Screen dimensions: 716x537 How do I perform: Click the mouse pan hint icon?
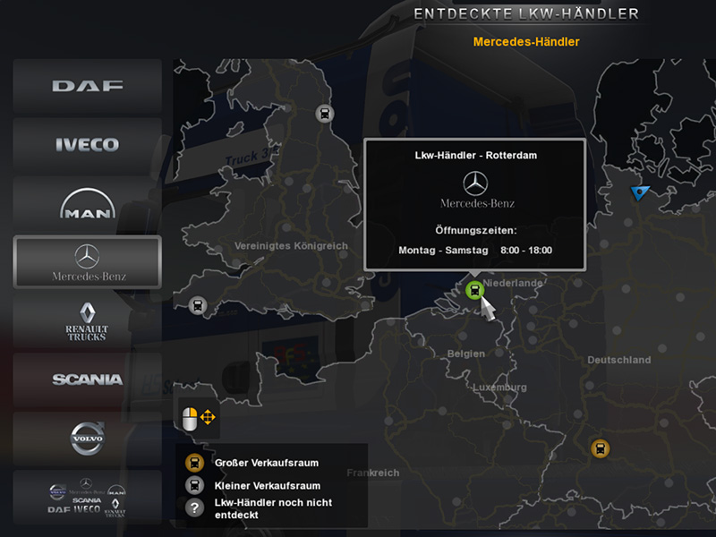(198, 418)
